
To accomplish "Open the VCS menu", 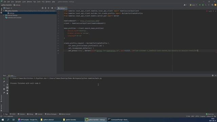I will pos(43,2).
